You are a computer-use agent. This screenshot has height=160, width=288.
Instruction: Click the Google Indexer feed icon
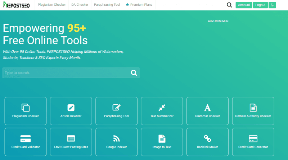(x=116, y=138)
